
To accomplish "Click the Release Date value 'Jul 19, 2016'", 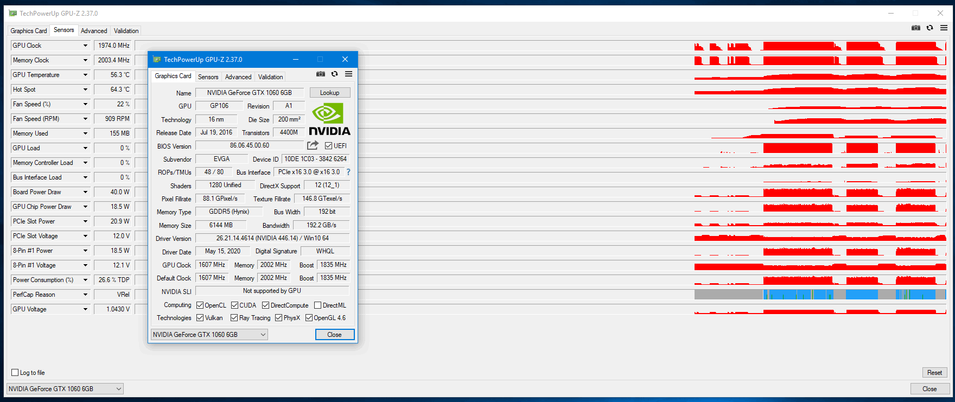I will coord(217,132).
